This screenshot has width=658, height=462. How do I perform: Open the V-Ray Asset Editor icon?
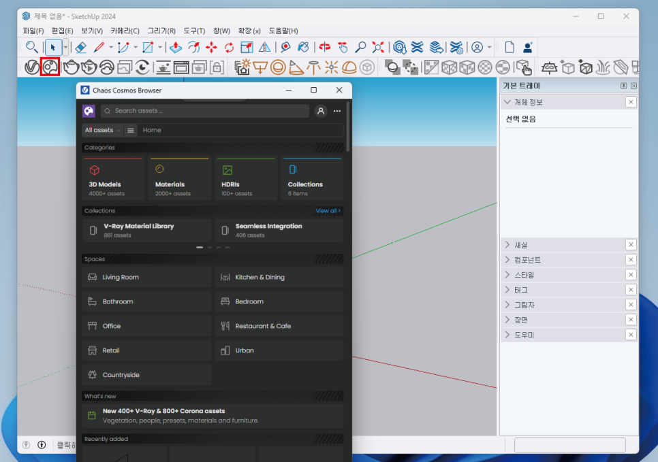pyautogui.click(x=32, y=67)
